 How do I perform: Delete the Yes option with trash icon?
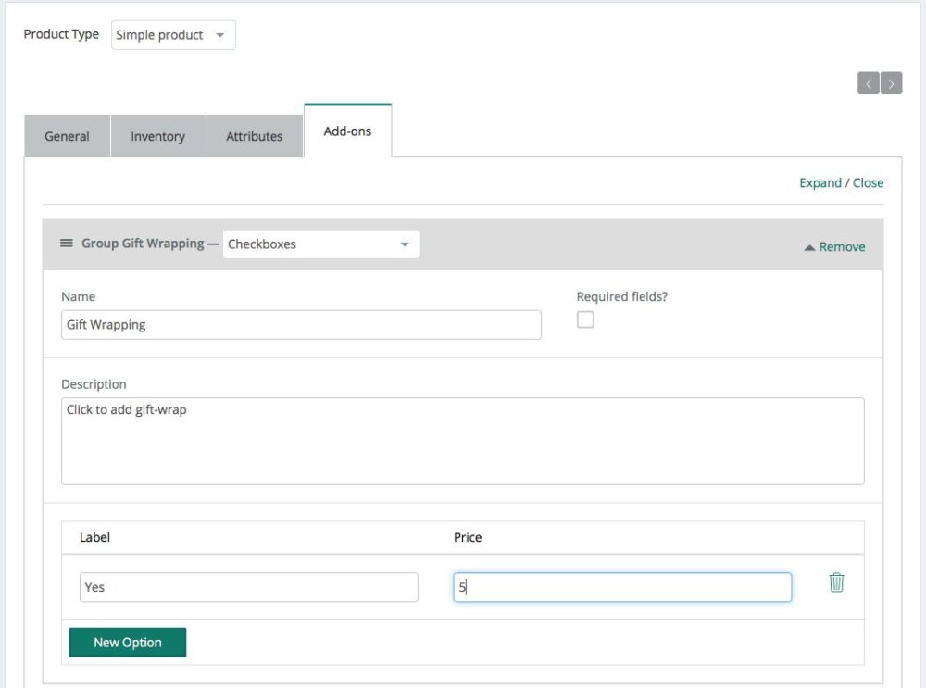836,582
